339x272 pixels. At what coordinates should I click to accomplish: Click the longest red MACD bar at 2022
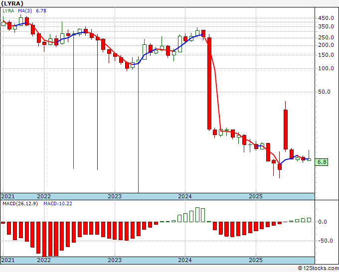point(44,239)
